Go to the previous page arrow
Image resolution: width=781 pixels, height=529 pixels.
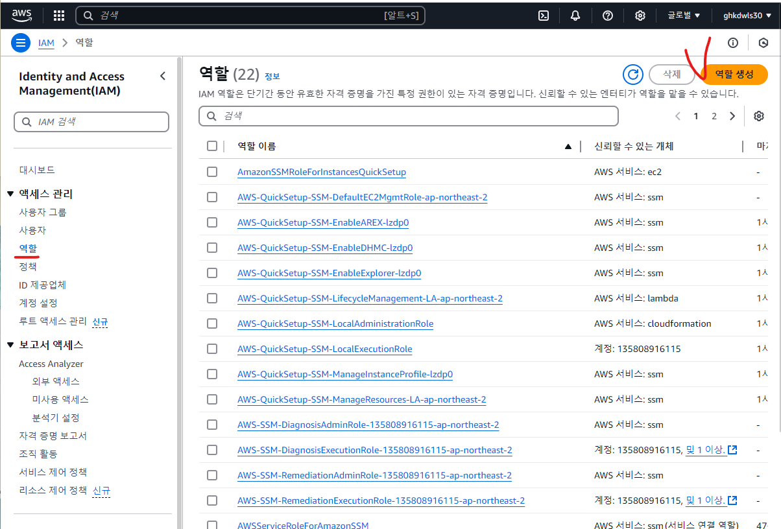coord(678,116)
